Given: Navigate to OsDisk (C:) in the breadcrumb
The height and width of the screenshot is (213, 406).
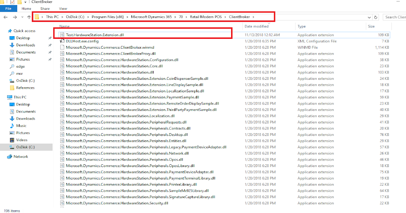Looking at the screenshot, I should [75, 17].
